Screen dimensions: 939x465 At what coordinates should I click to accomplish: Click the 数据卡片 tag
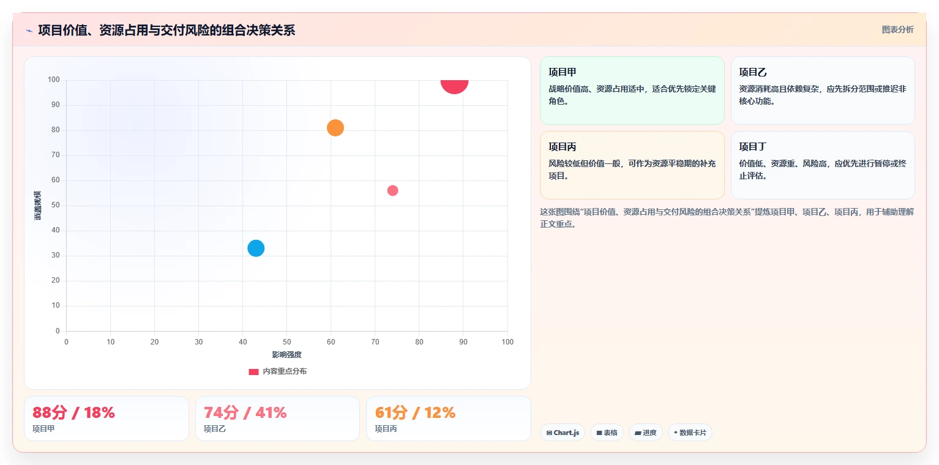tap(690, 433)
